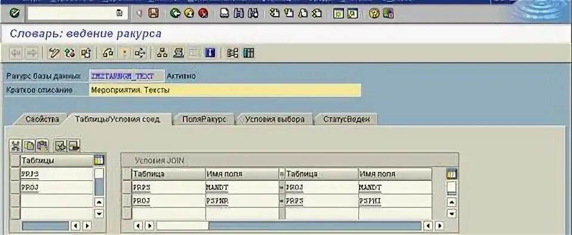
Task: Save with the floppy disk icon
Action: [154, 14]
